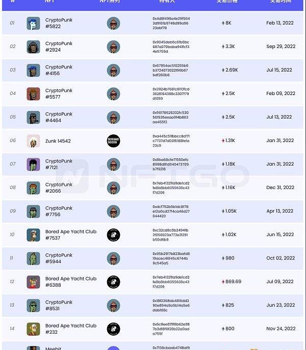Click the Ethereum icon beside 8K price
The image size is (306, 350).
[x=223, y=24]
